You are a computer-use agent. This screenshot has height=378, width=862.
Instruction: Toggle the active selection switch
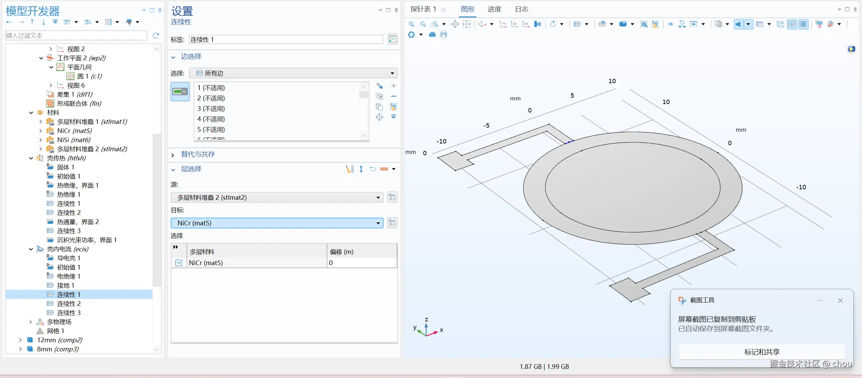coord(180,92)
